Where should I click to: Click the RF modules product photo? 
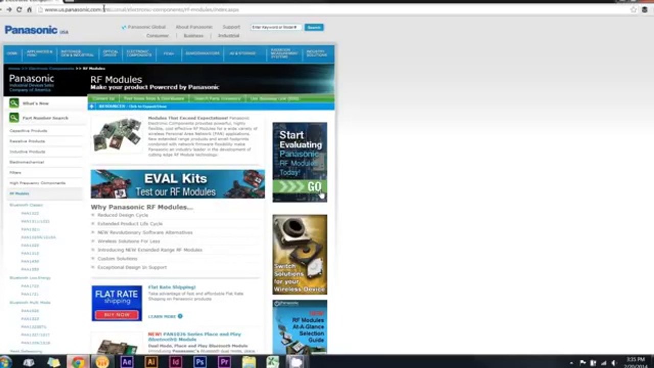117,134
